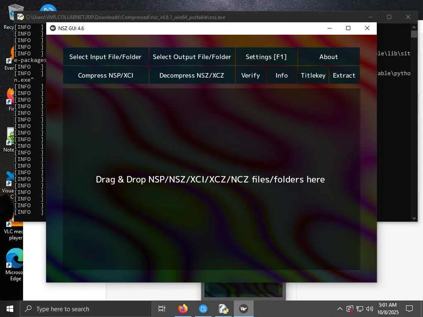Minimize the NSZ GUI window

(x=330, y=28)
